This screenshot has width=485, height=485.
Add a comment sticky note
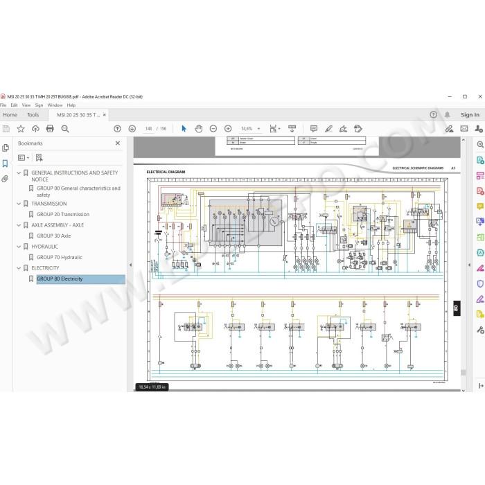pos(314,129)
